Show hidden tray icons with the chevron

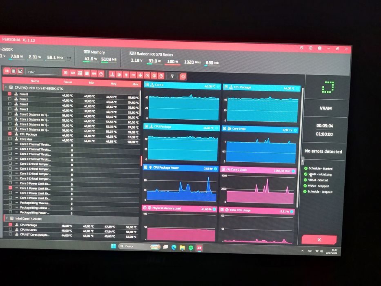302,251
